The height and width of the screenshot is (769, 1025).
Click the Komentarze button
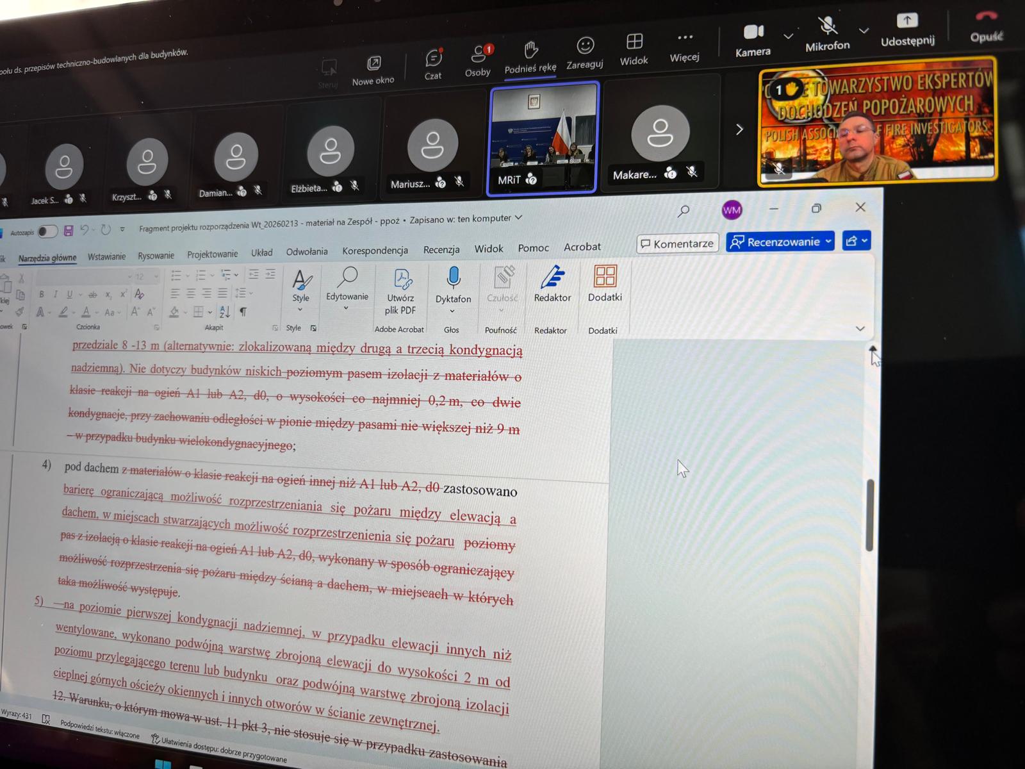pyautogui.click(x=677, y=244)
